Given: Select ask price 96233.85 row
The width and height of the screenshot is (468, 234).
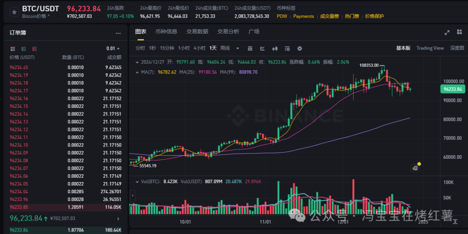Looking at the screenshot, I should (x=65, y=207).
